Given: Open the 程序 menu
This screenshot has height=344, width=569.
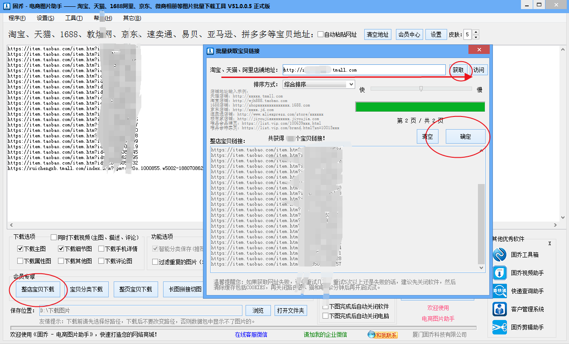Looking at the screenshot, I should point(17,18).
